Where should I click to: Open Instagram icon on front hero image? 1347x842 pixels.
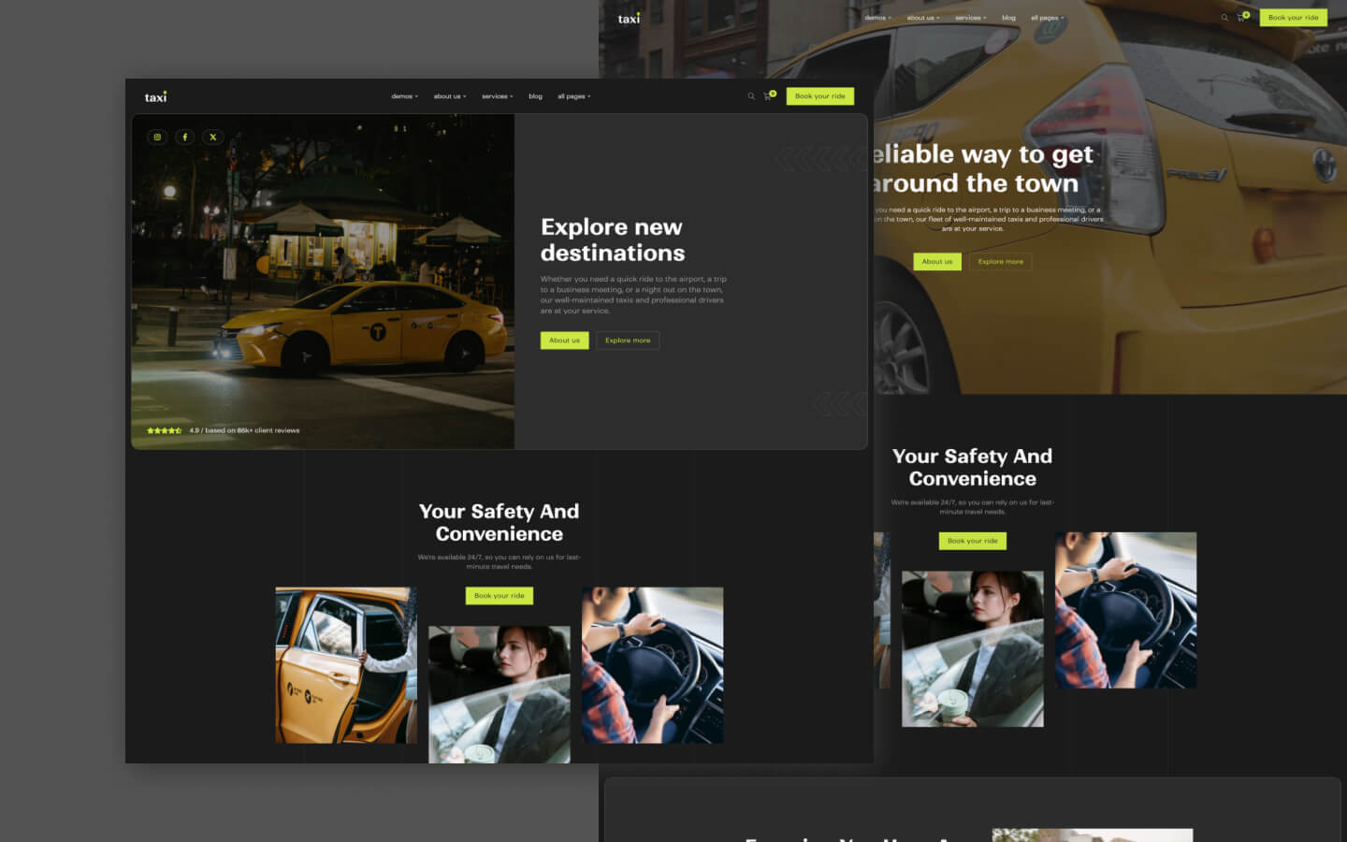[157, 137]
